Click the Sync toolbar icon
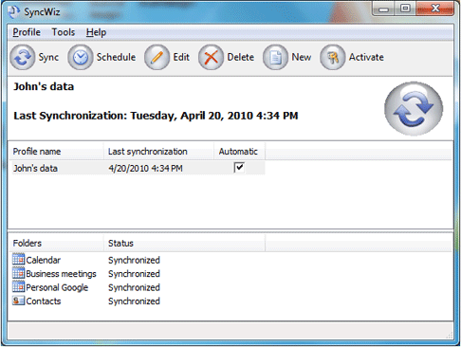Screen dimensions: 461x347 [x=22, y=57]
